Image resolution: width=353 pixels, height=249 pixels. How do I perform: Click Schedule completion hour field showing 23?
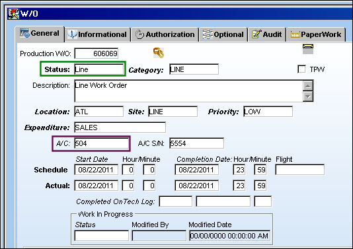pos(239,170)
